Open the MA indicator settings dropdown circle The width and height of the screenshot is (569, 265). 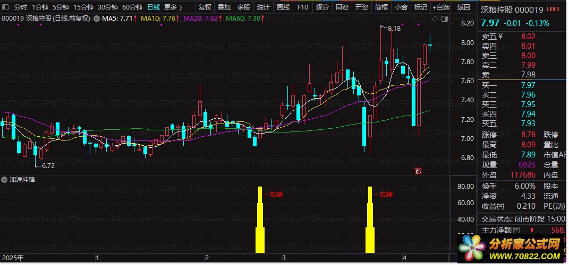pyautogui.click(x=97, y=19)
